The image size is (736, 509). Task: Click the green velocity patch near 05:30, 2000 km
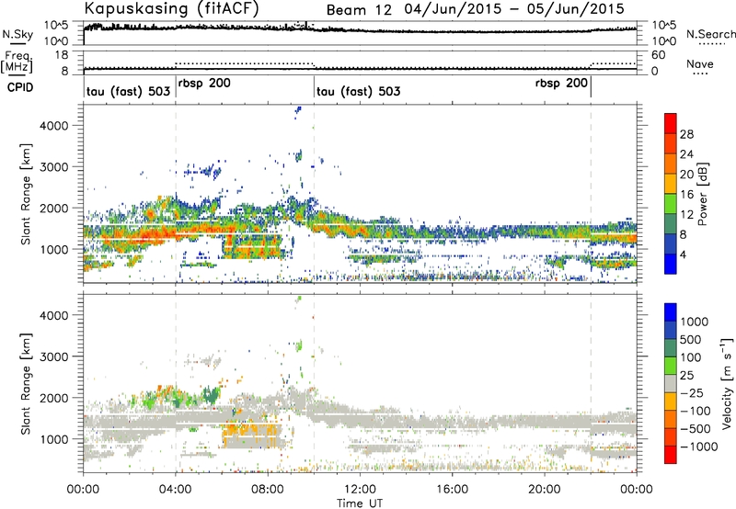[211, 395]
